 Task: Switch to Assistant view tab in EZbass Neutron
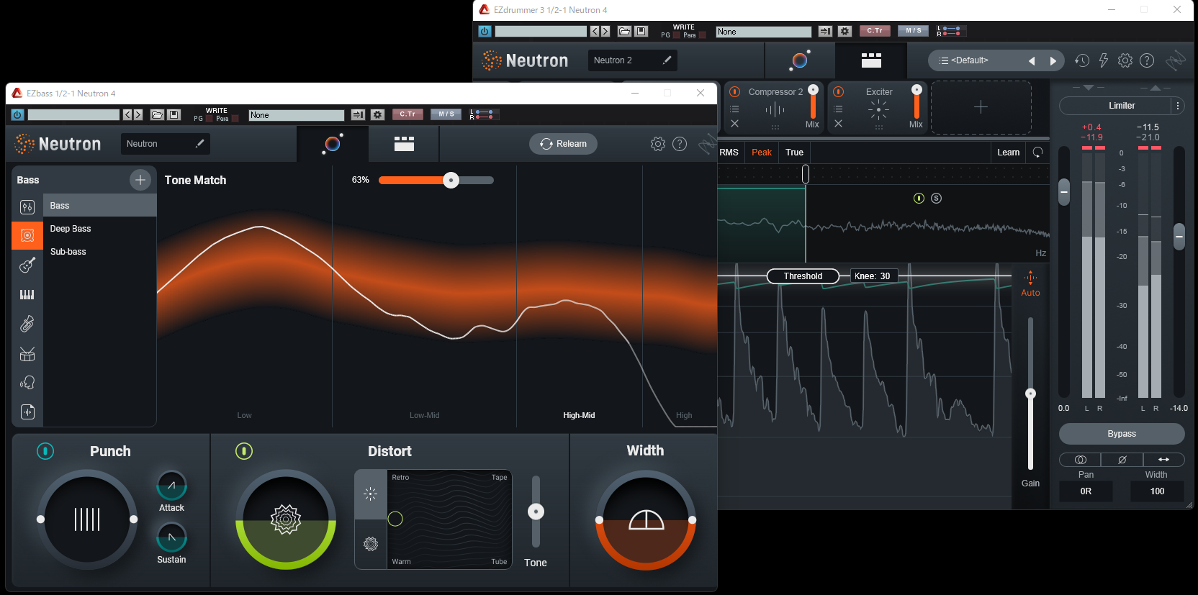(x=333, y=144)
